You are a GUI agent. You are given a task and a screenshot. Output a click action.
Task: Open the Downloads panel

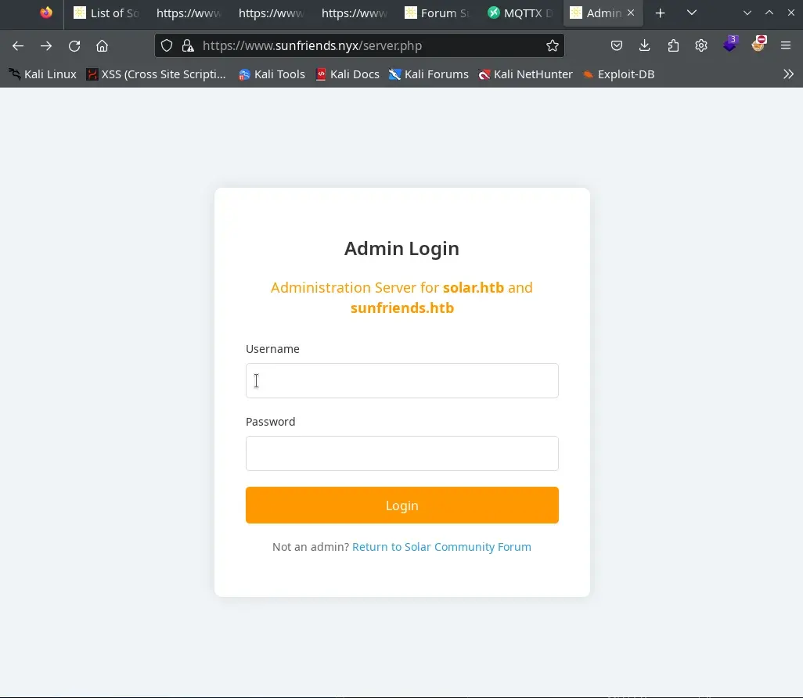(x=645, y=45)
